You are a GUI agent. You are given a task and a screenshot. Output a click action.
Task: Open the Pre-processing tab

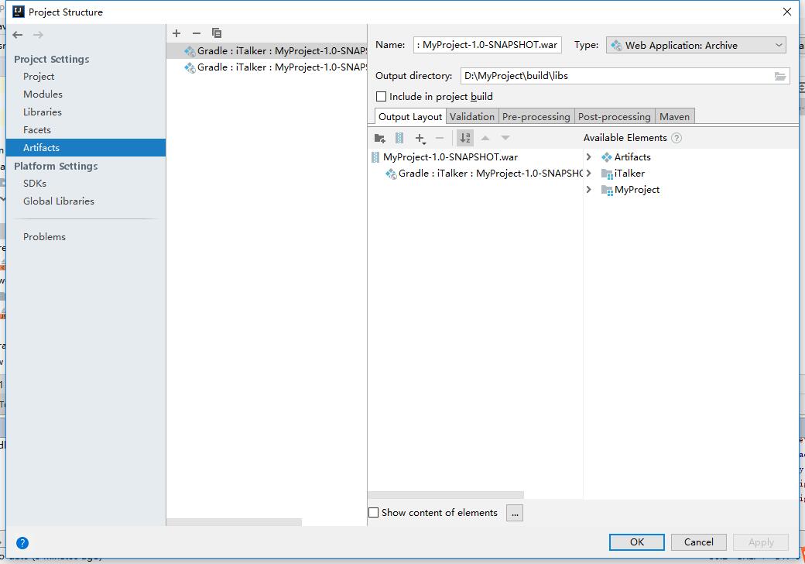(x=536, y=117)
